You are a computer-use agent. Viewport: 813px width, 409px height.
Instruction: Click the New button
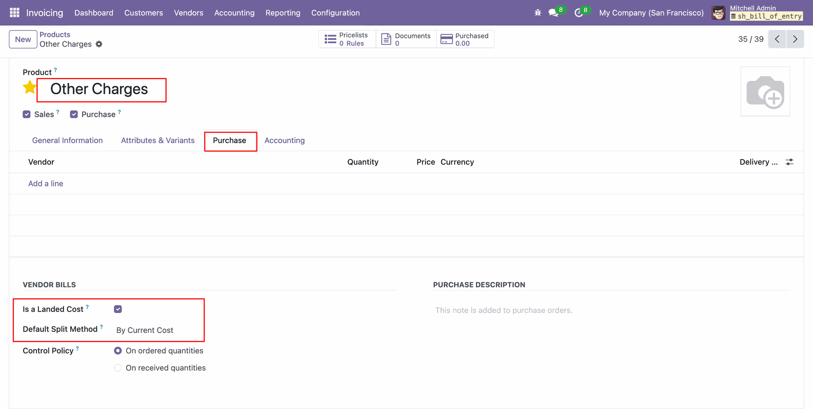coord(23,39)
